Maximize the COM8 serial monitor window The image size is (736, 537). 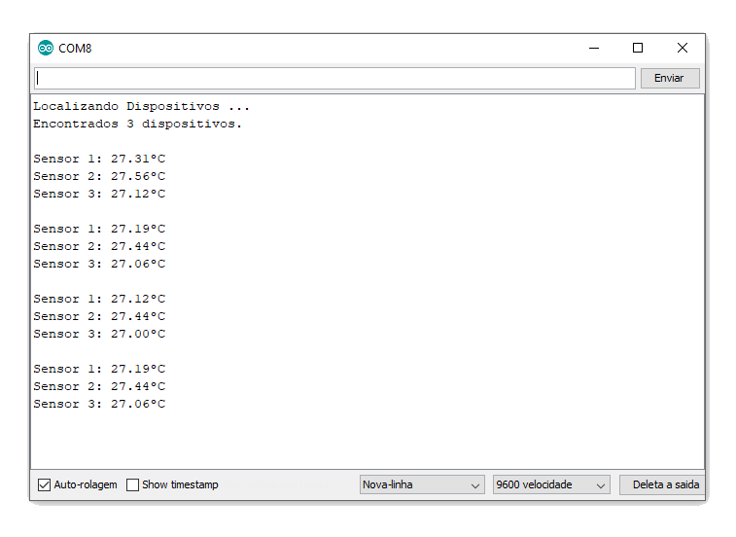coord(638,49)
